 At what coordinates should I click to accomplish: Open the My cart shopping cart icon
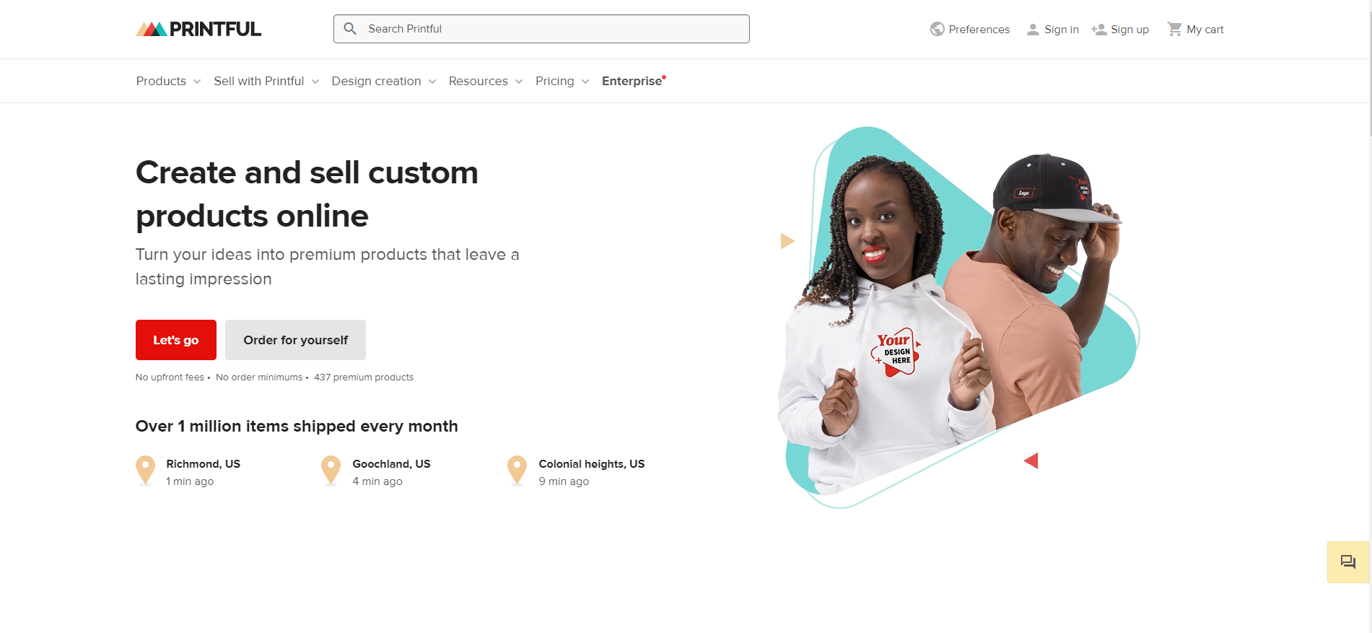1174,29
